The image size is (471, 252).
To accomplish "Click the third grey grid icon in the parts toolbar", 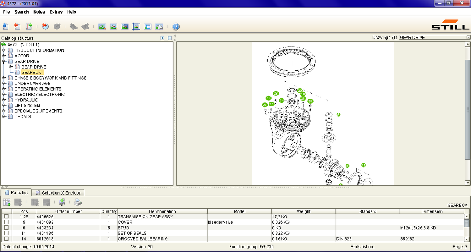I will click(x=35, y=202).
